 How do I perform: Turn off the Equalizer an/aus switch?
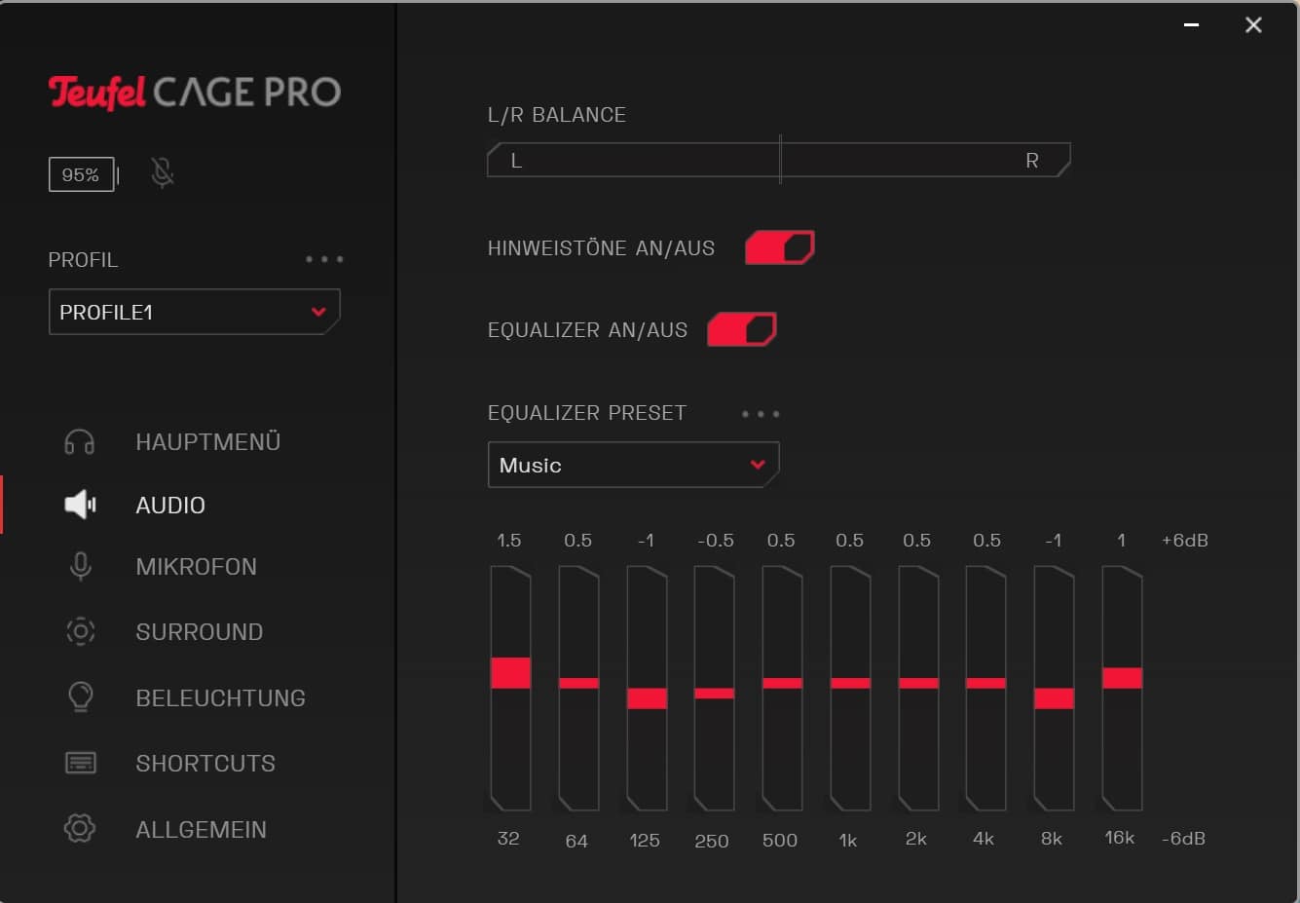tap(741, 330)
